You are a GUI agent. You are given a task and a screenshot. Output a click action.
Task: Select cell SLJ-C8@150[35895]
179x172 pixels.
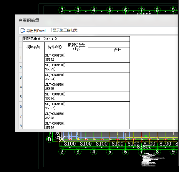coord(55,87)
